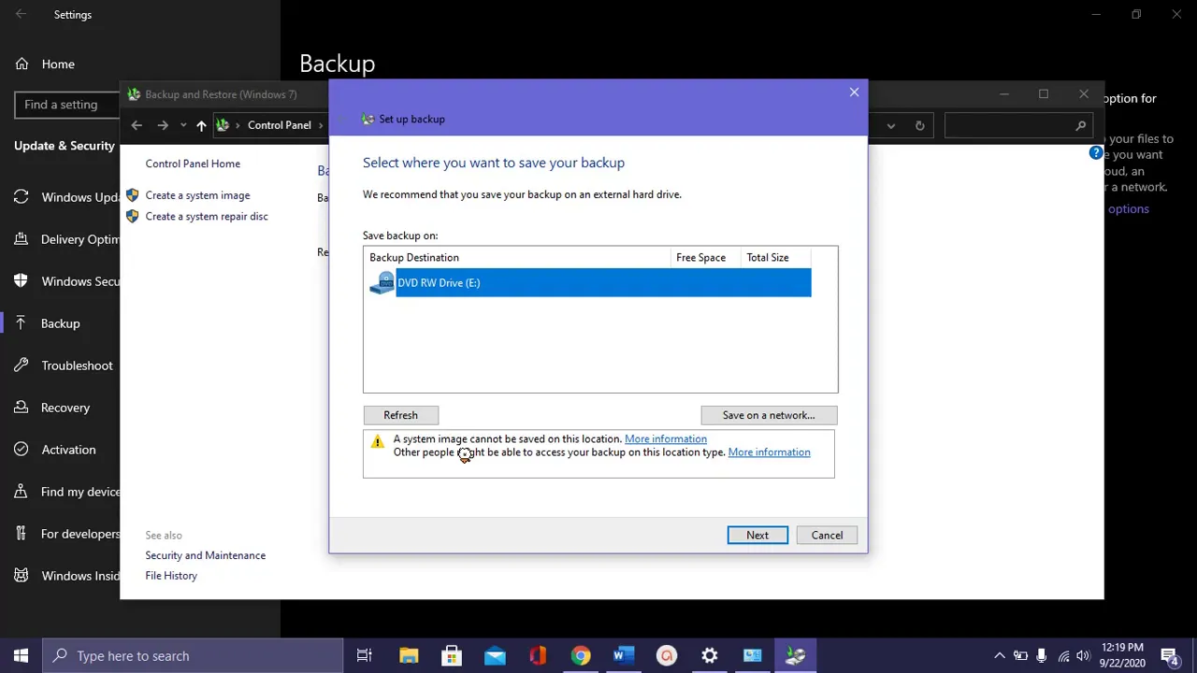Open File Explorer from taskbar
1197x673 pixels.
409,656
